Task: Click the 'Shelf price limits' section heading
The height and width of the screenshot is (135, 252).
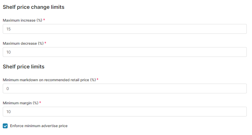Action: (x=23, y=67)
